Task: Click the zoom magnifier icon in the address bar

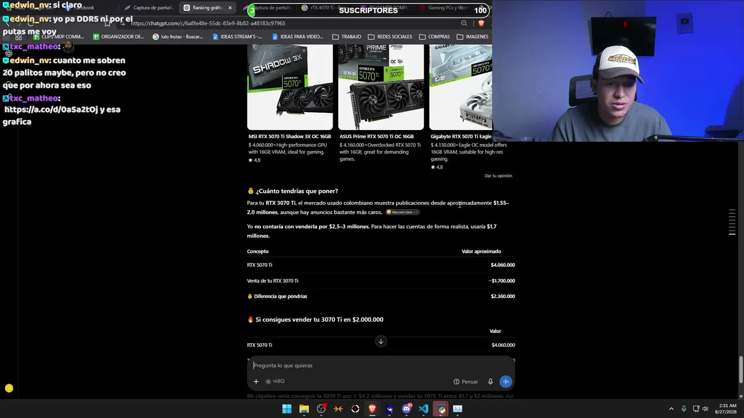Action: (x=464, y=23)
